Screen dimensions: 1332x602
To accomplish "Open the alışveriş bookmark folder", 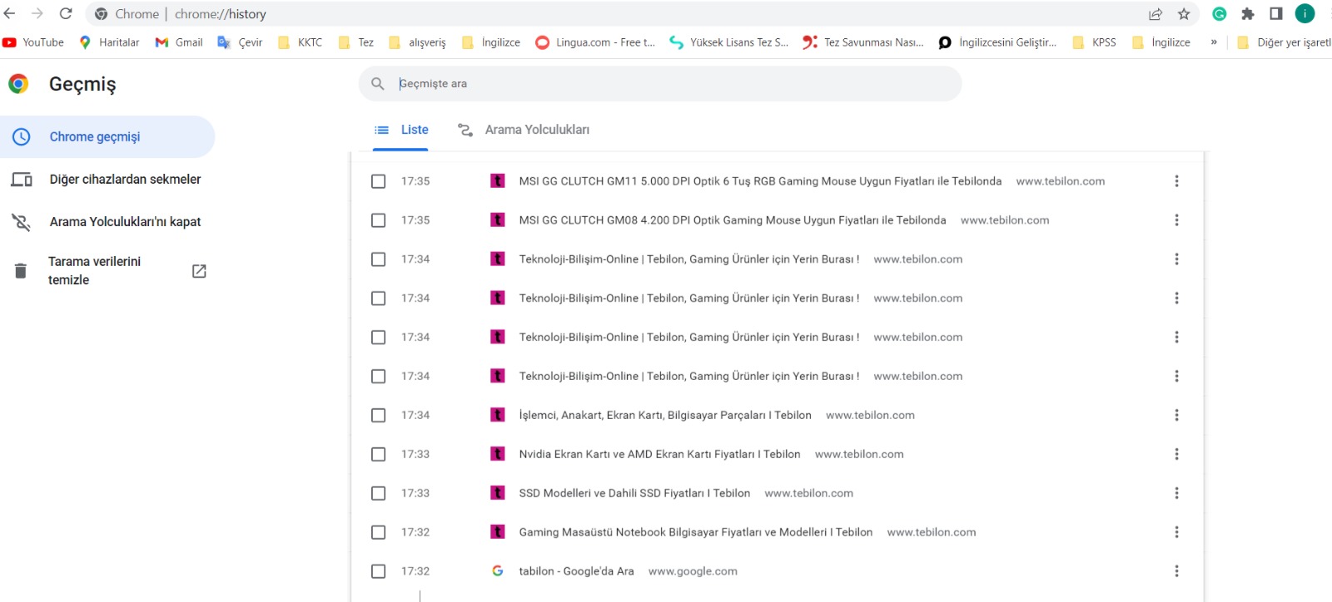I will (417, 42).
